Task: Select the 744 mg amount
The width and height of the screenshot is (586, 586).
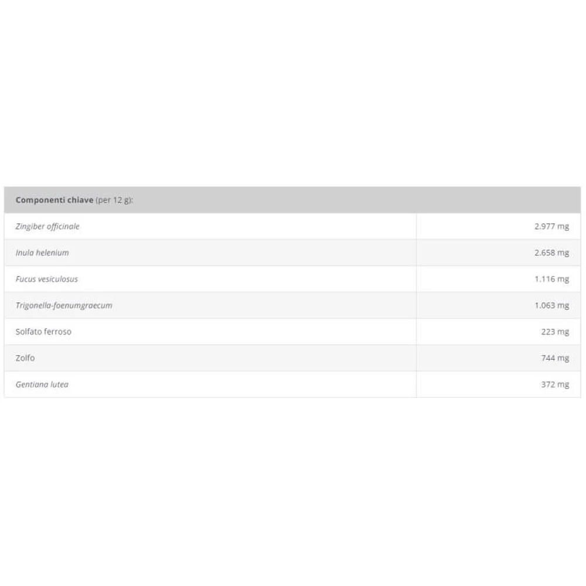Action: [555, 358]
